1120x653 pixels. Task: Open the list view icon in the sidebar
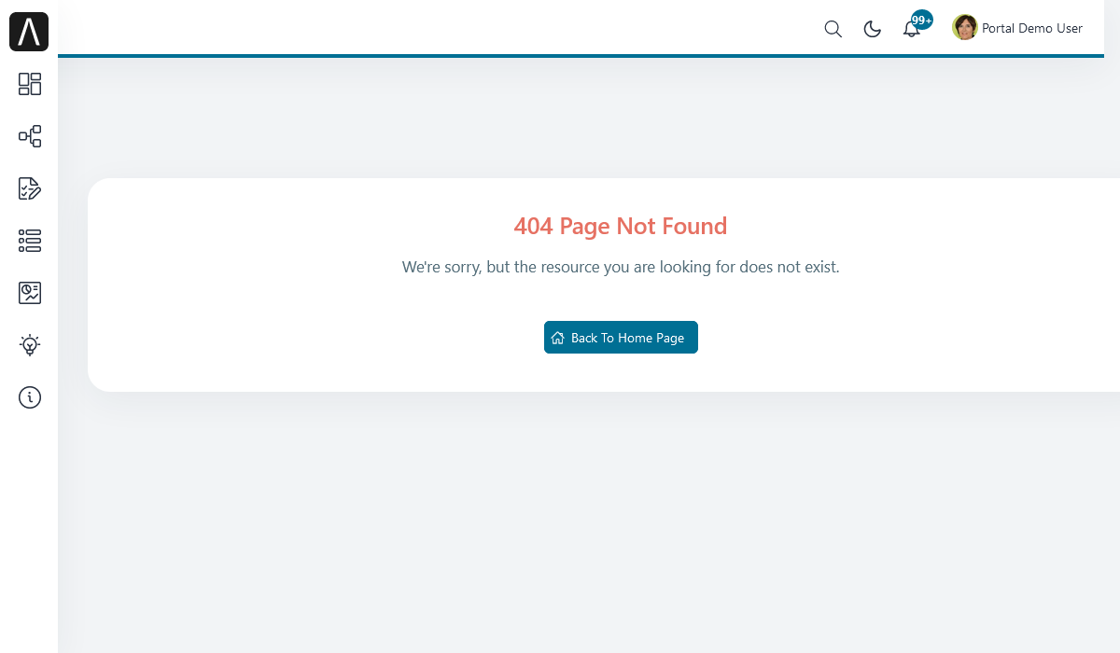(30, 241)
